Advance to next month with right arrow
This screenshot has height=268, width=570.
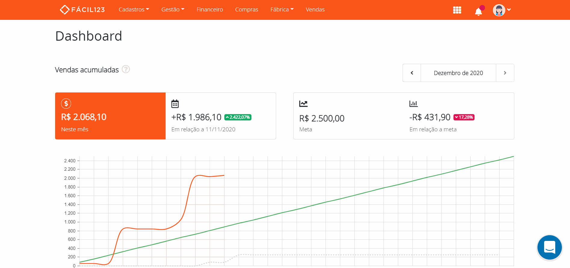coord(505,73)
